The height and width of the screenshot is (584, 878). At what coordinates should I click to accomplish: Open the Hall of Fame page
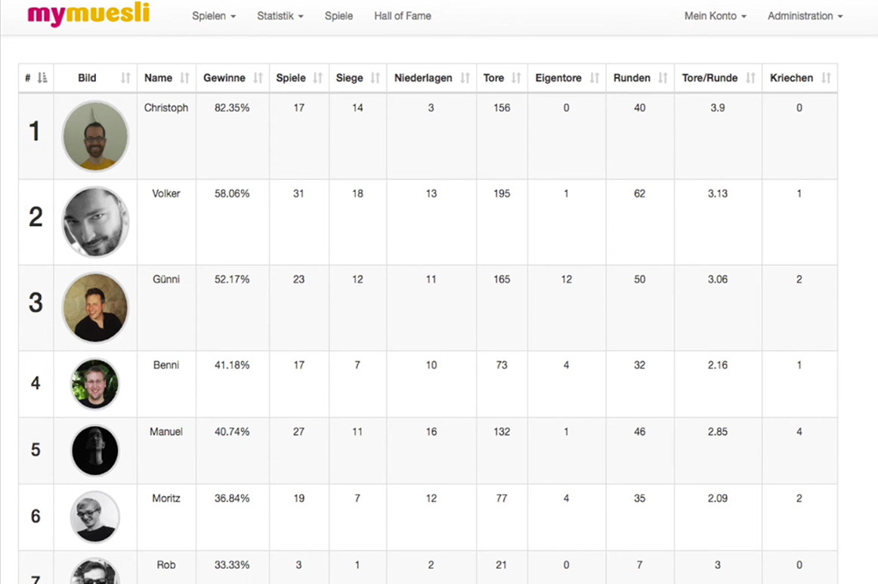(x=403, y=16)
